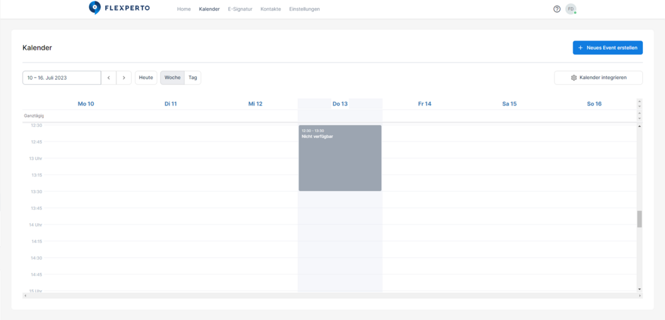Click the Heute button
665x320 pixels.
[x=146, y=78]
